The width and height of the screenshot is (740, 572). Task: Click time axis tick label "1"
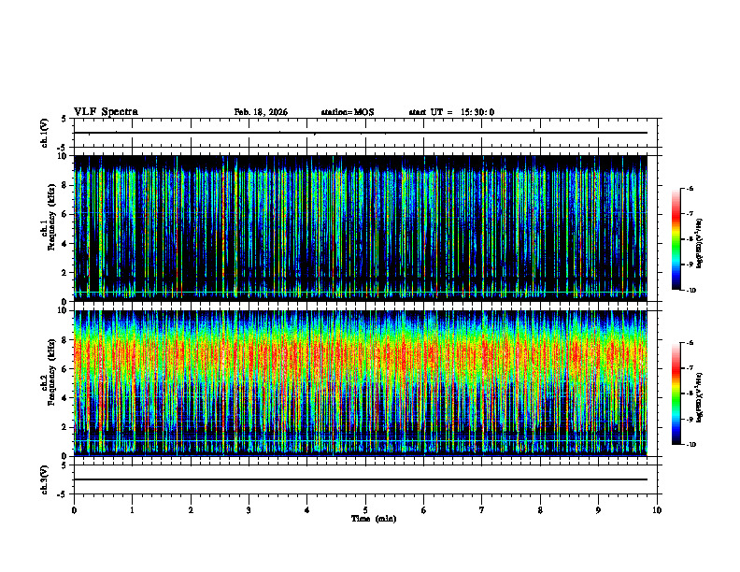tap(132, 510)
